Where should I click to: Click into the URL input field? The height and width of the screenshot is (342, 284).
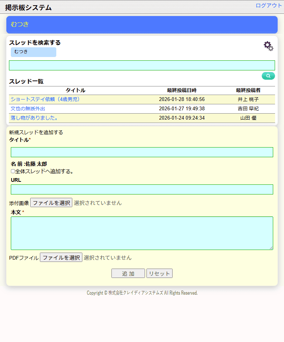(142, 189)
